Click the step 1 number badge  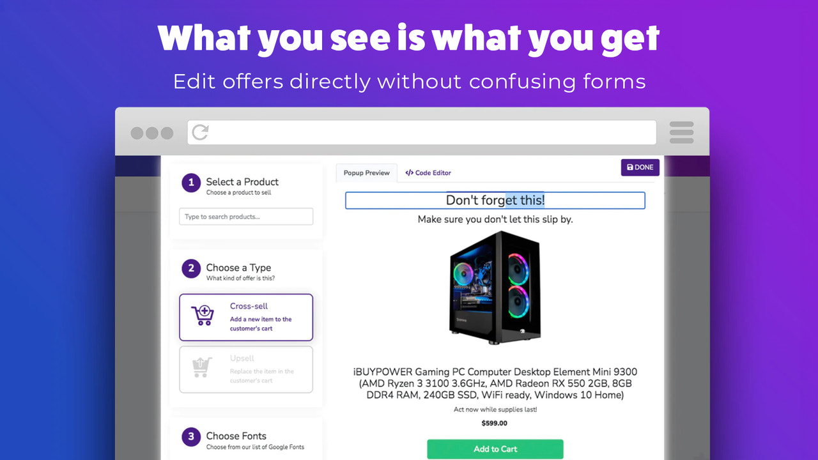coord(191,183)
